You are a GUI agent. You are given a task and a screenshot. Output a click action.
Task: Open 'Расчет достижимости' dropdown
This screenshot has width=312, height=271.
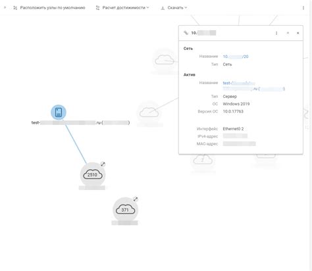(122, 8)
